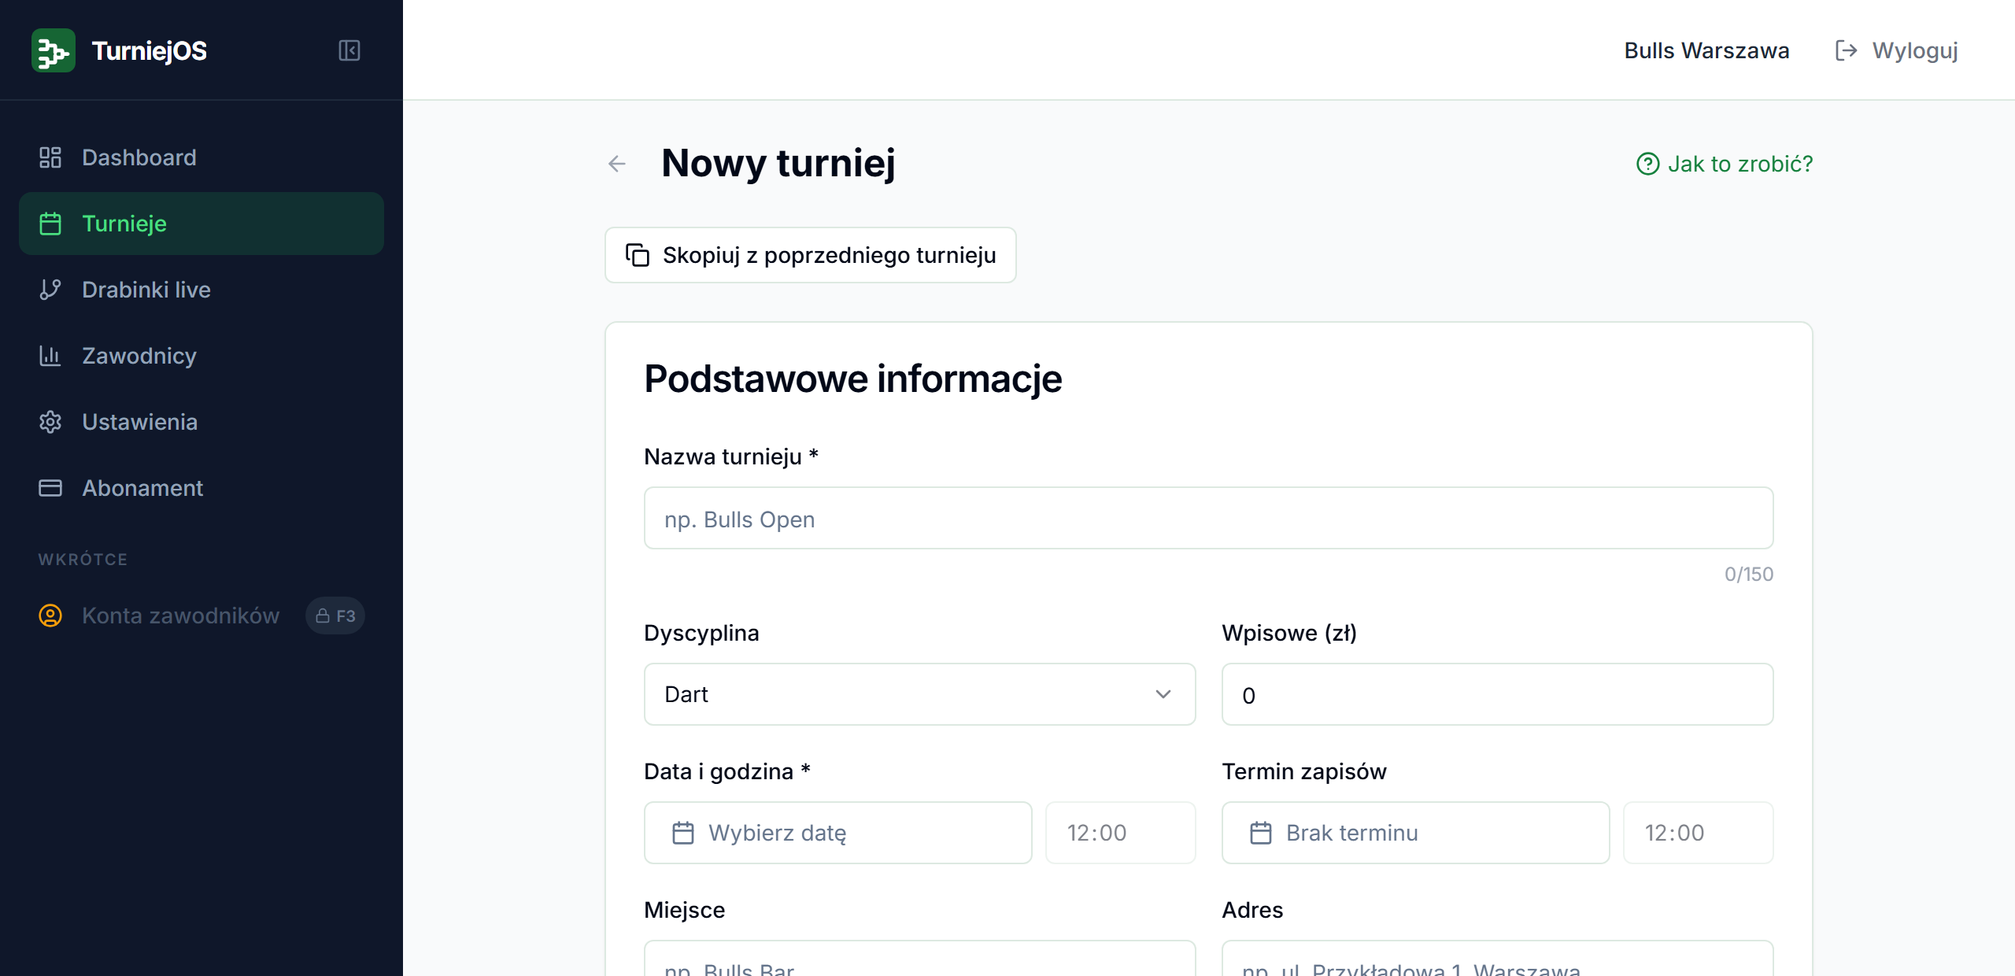The image size is (2015, 976).
Task: Click the copy icon in Skopiuj button
Action: [638, 255]
